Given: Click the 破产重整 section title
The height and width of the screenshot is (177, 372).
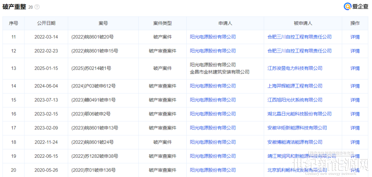Looking at the screenshot, I should (14, 7).
